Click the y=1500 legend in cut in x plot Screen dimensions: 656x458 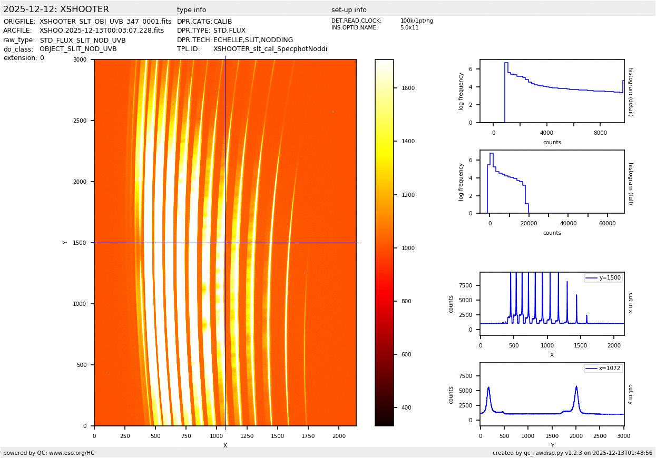click(603, 278)
